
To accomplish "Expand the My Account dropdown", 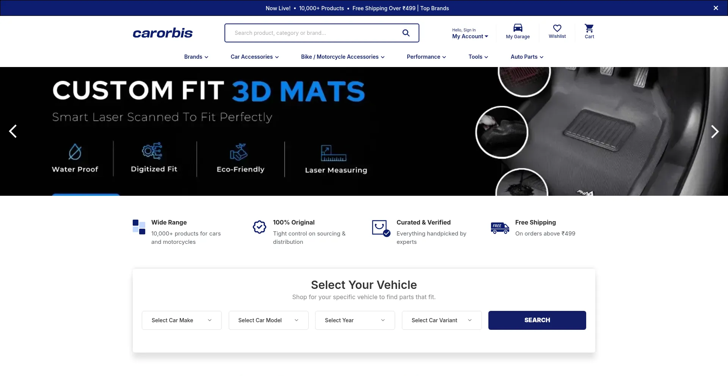I will pos(470,36).
